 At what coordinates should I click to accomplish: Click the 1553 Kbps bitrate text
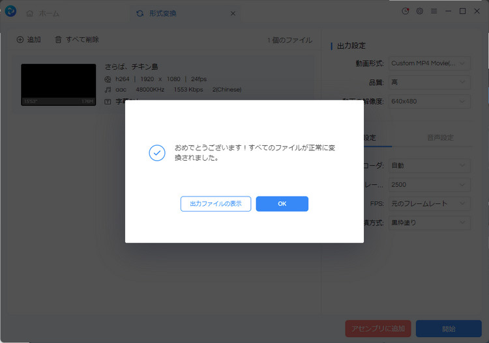[x=188, y=90]
